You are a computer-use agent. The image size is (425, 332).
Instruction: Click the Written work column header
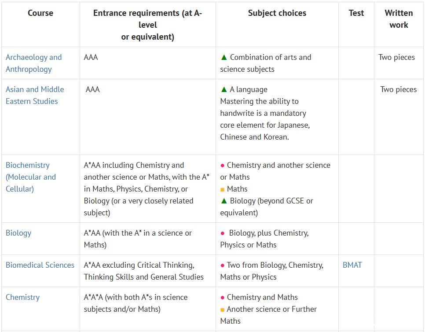pyautogui.click(x=399, y=19)
